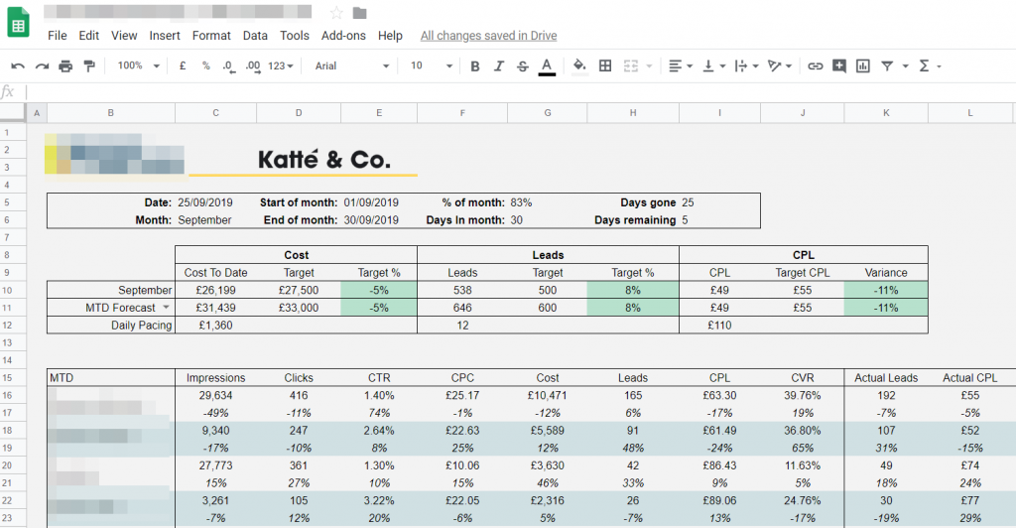Toggle Bold formatting
Viewport: 1016px width, 528px height.
coord(475,66)
